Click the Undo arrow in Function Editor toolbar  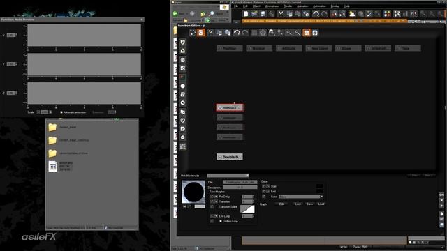pyautogui.click(x=236, y=33)
